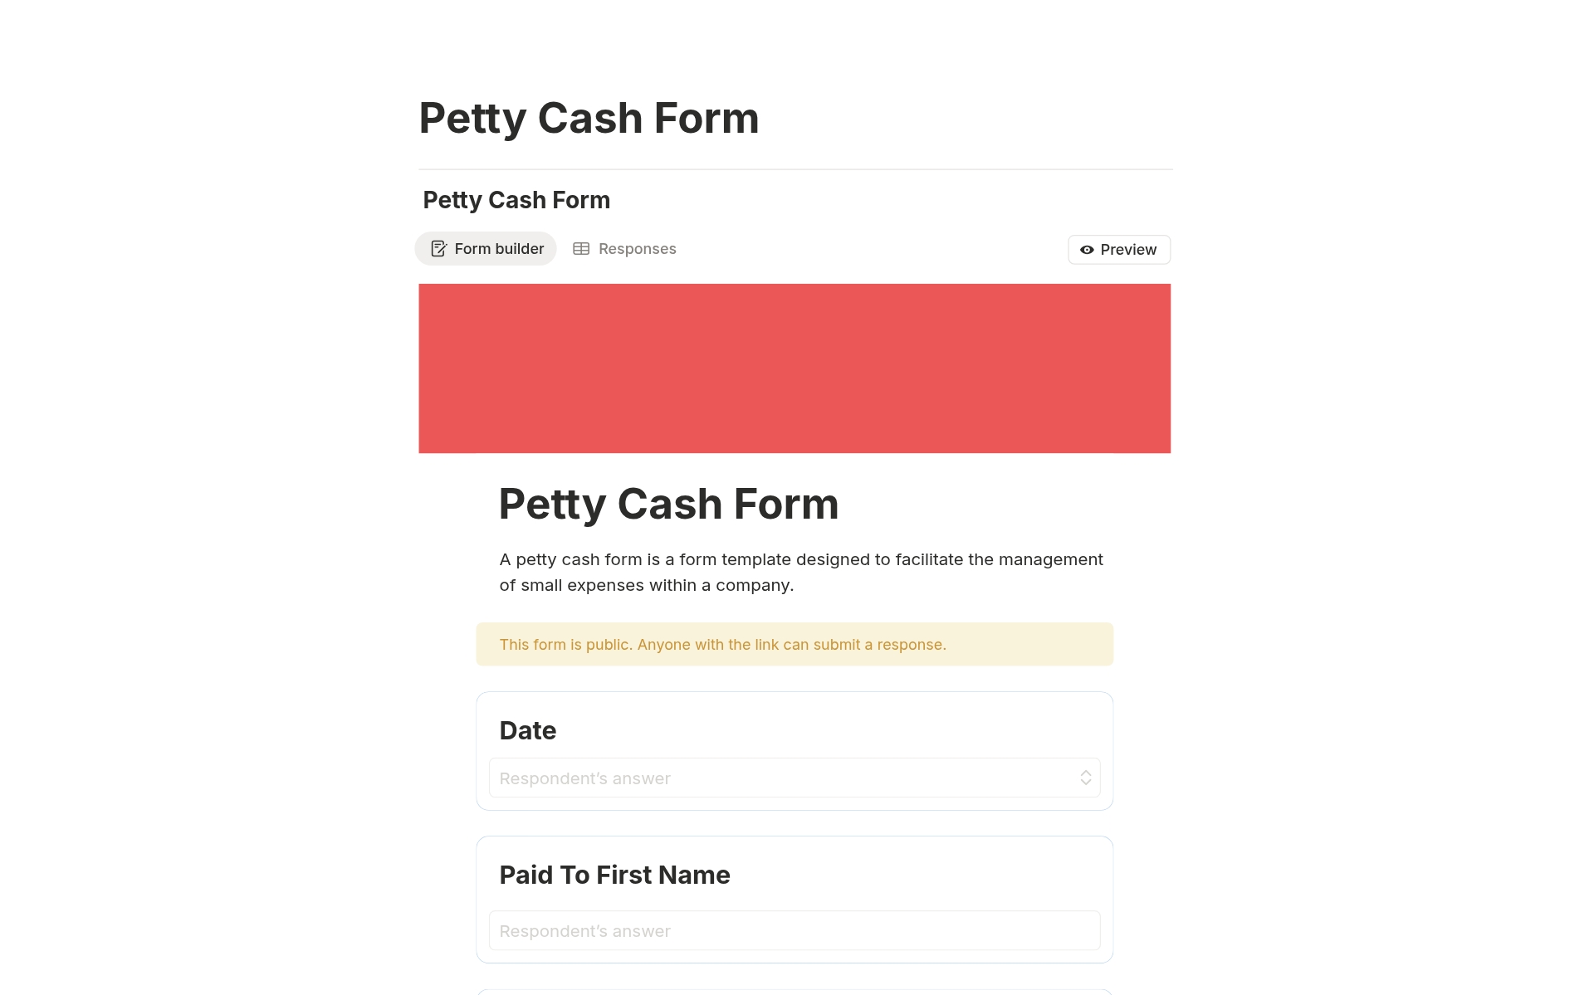
Task: Click the red cover banner of the form
Action: pyautogui.click(x=794, y=368)
